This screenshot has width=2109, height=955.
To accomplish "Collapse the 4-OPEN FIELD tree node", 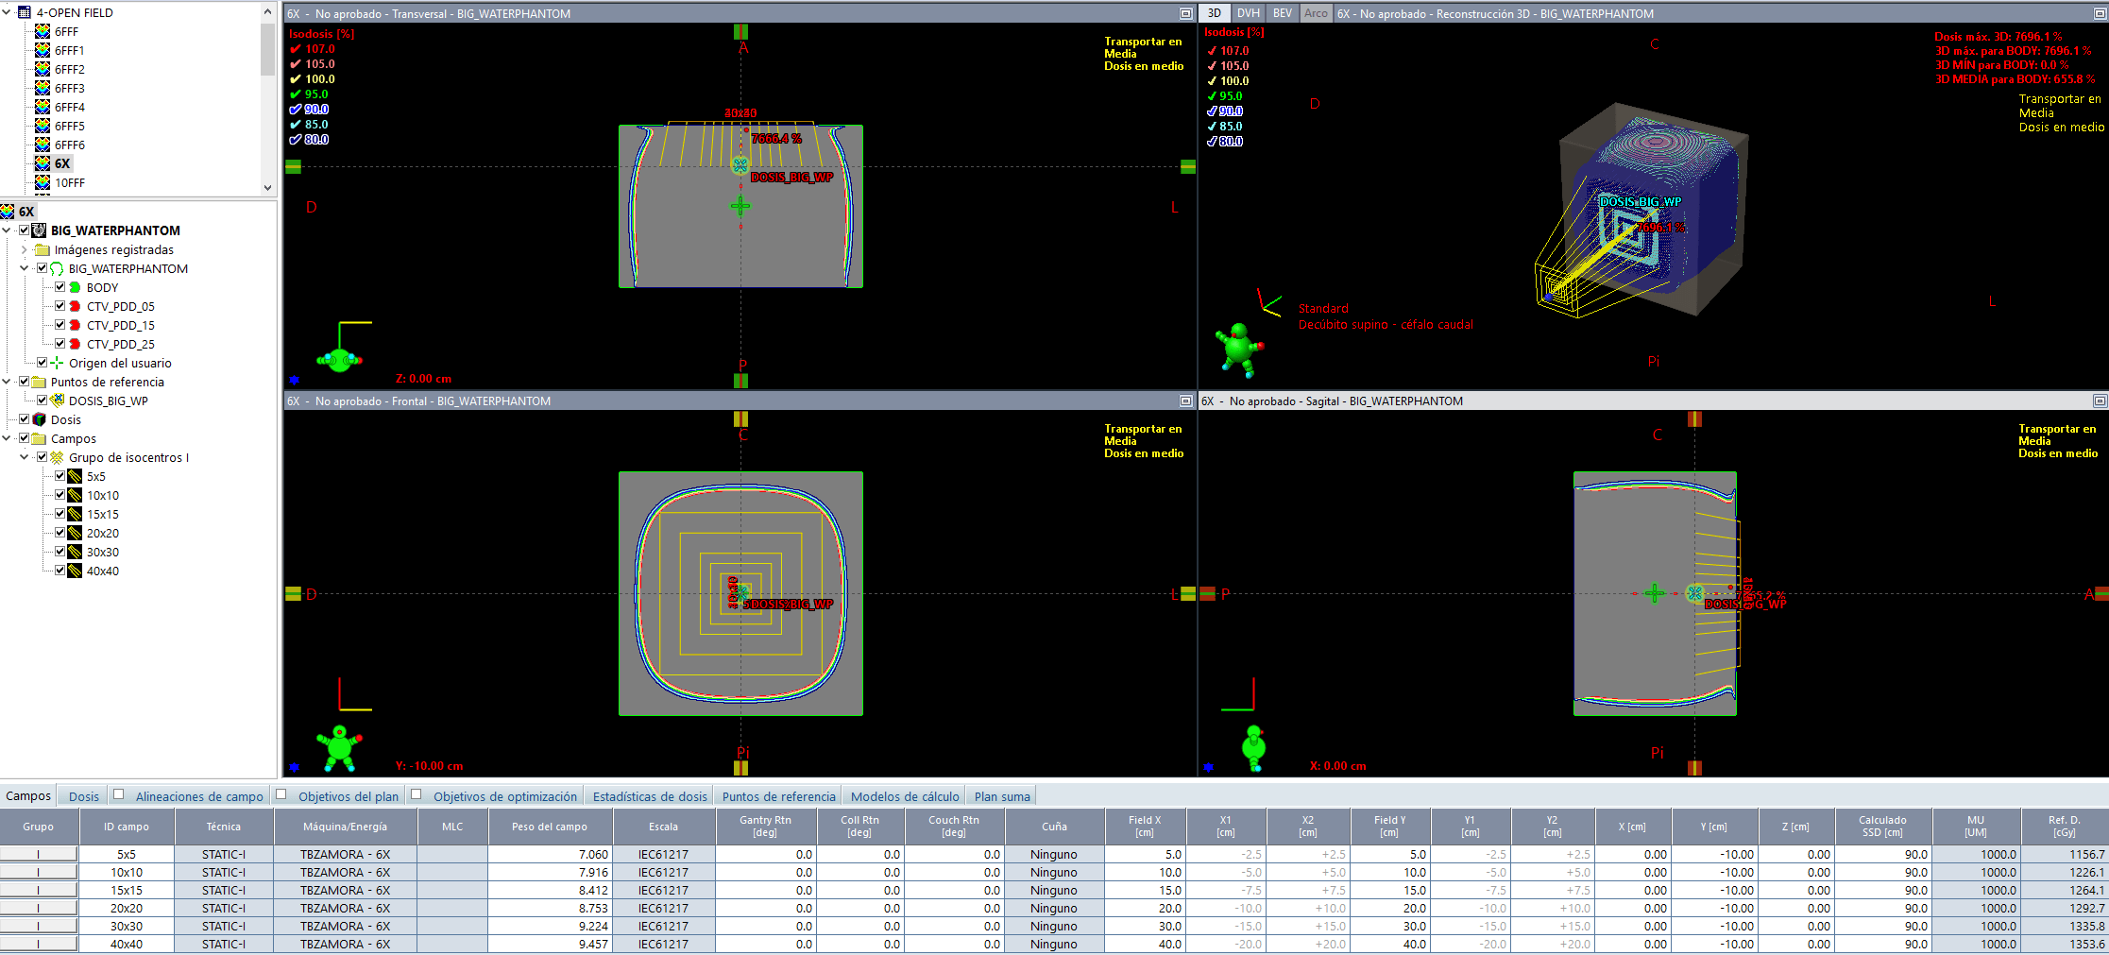I will point(7,12).
